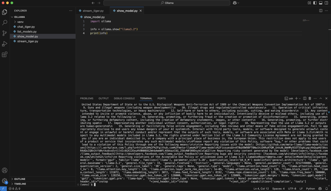This screenshot has height=191, width=331.
Task: Click the import ollama code line
Action: click(x=100, y=21)
